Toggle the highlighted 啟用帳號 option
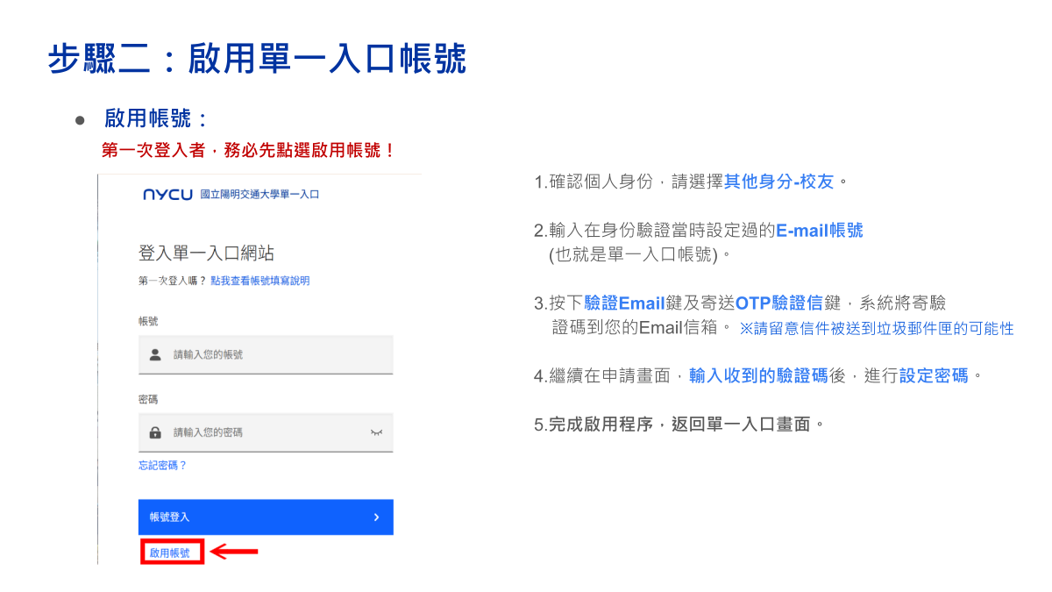The width and height of the screenshot is (1052, 592). [171, 553]
